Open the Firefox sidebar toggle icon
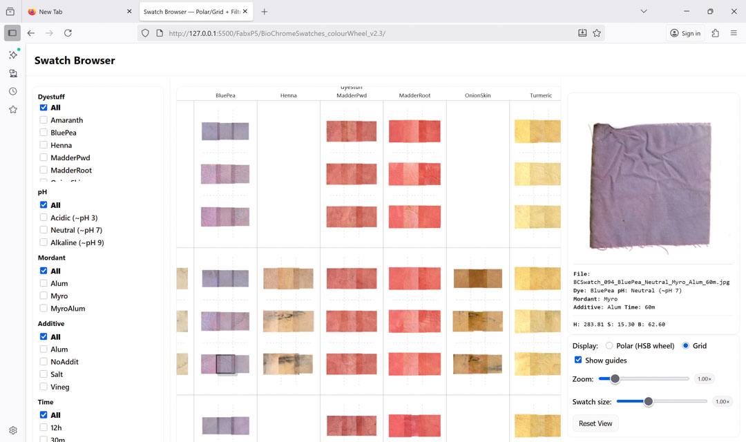This screenshot has width=746, height=442. click(x=12, y=33)
